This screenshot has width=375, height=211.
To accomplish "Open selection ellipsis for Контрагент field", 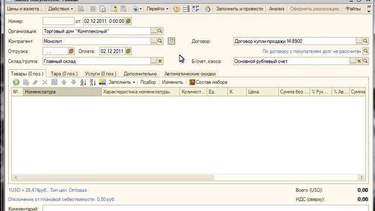I will tap(154, 41).
